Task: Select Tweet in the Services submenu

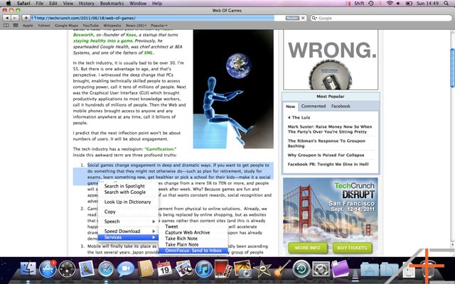Action: 193,226
